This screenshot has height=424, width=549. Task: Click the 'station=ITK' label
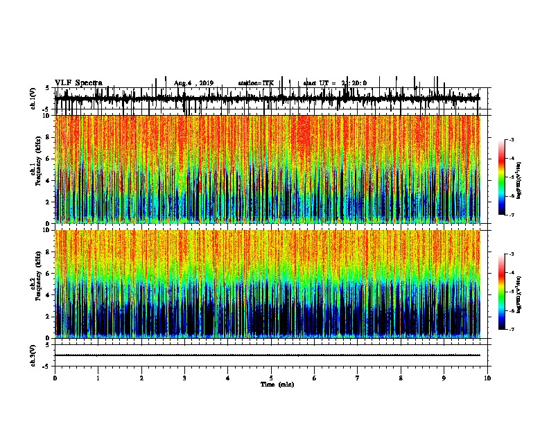tap(256, 83)
